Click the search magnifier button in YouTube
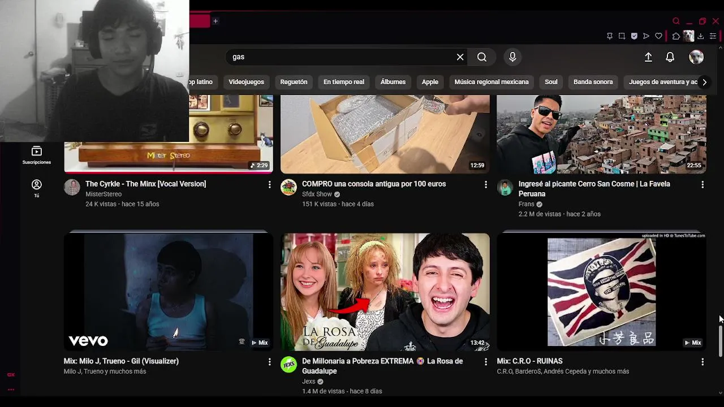Image resolution: width=724 pixels, height=407 pixels. point(482,57)
